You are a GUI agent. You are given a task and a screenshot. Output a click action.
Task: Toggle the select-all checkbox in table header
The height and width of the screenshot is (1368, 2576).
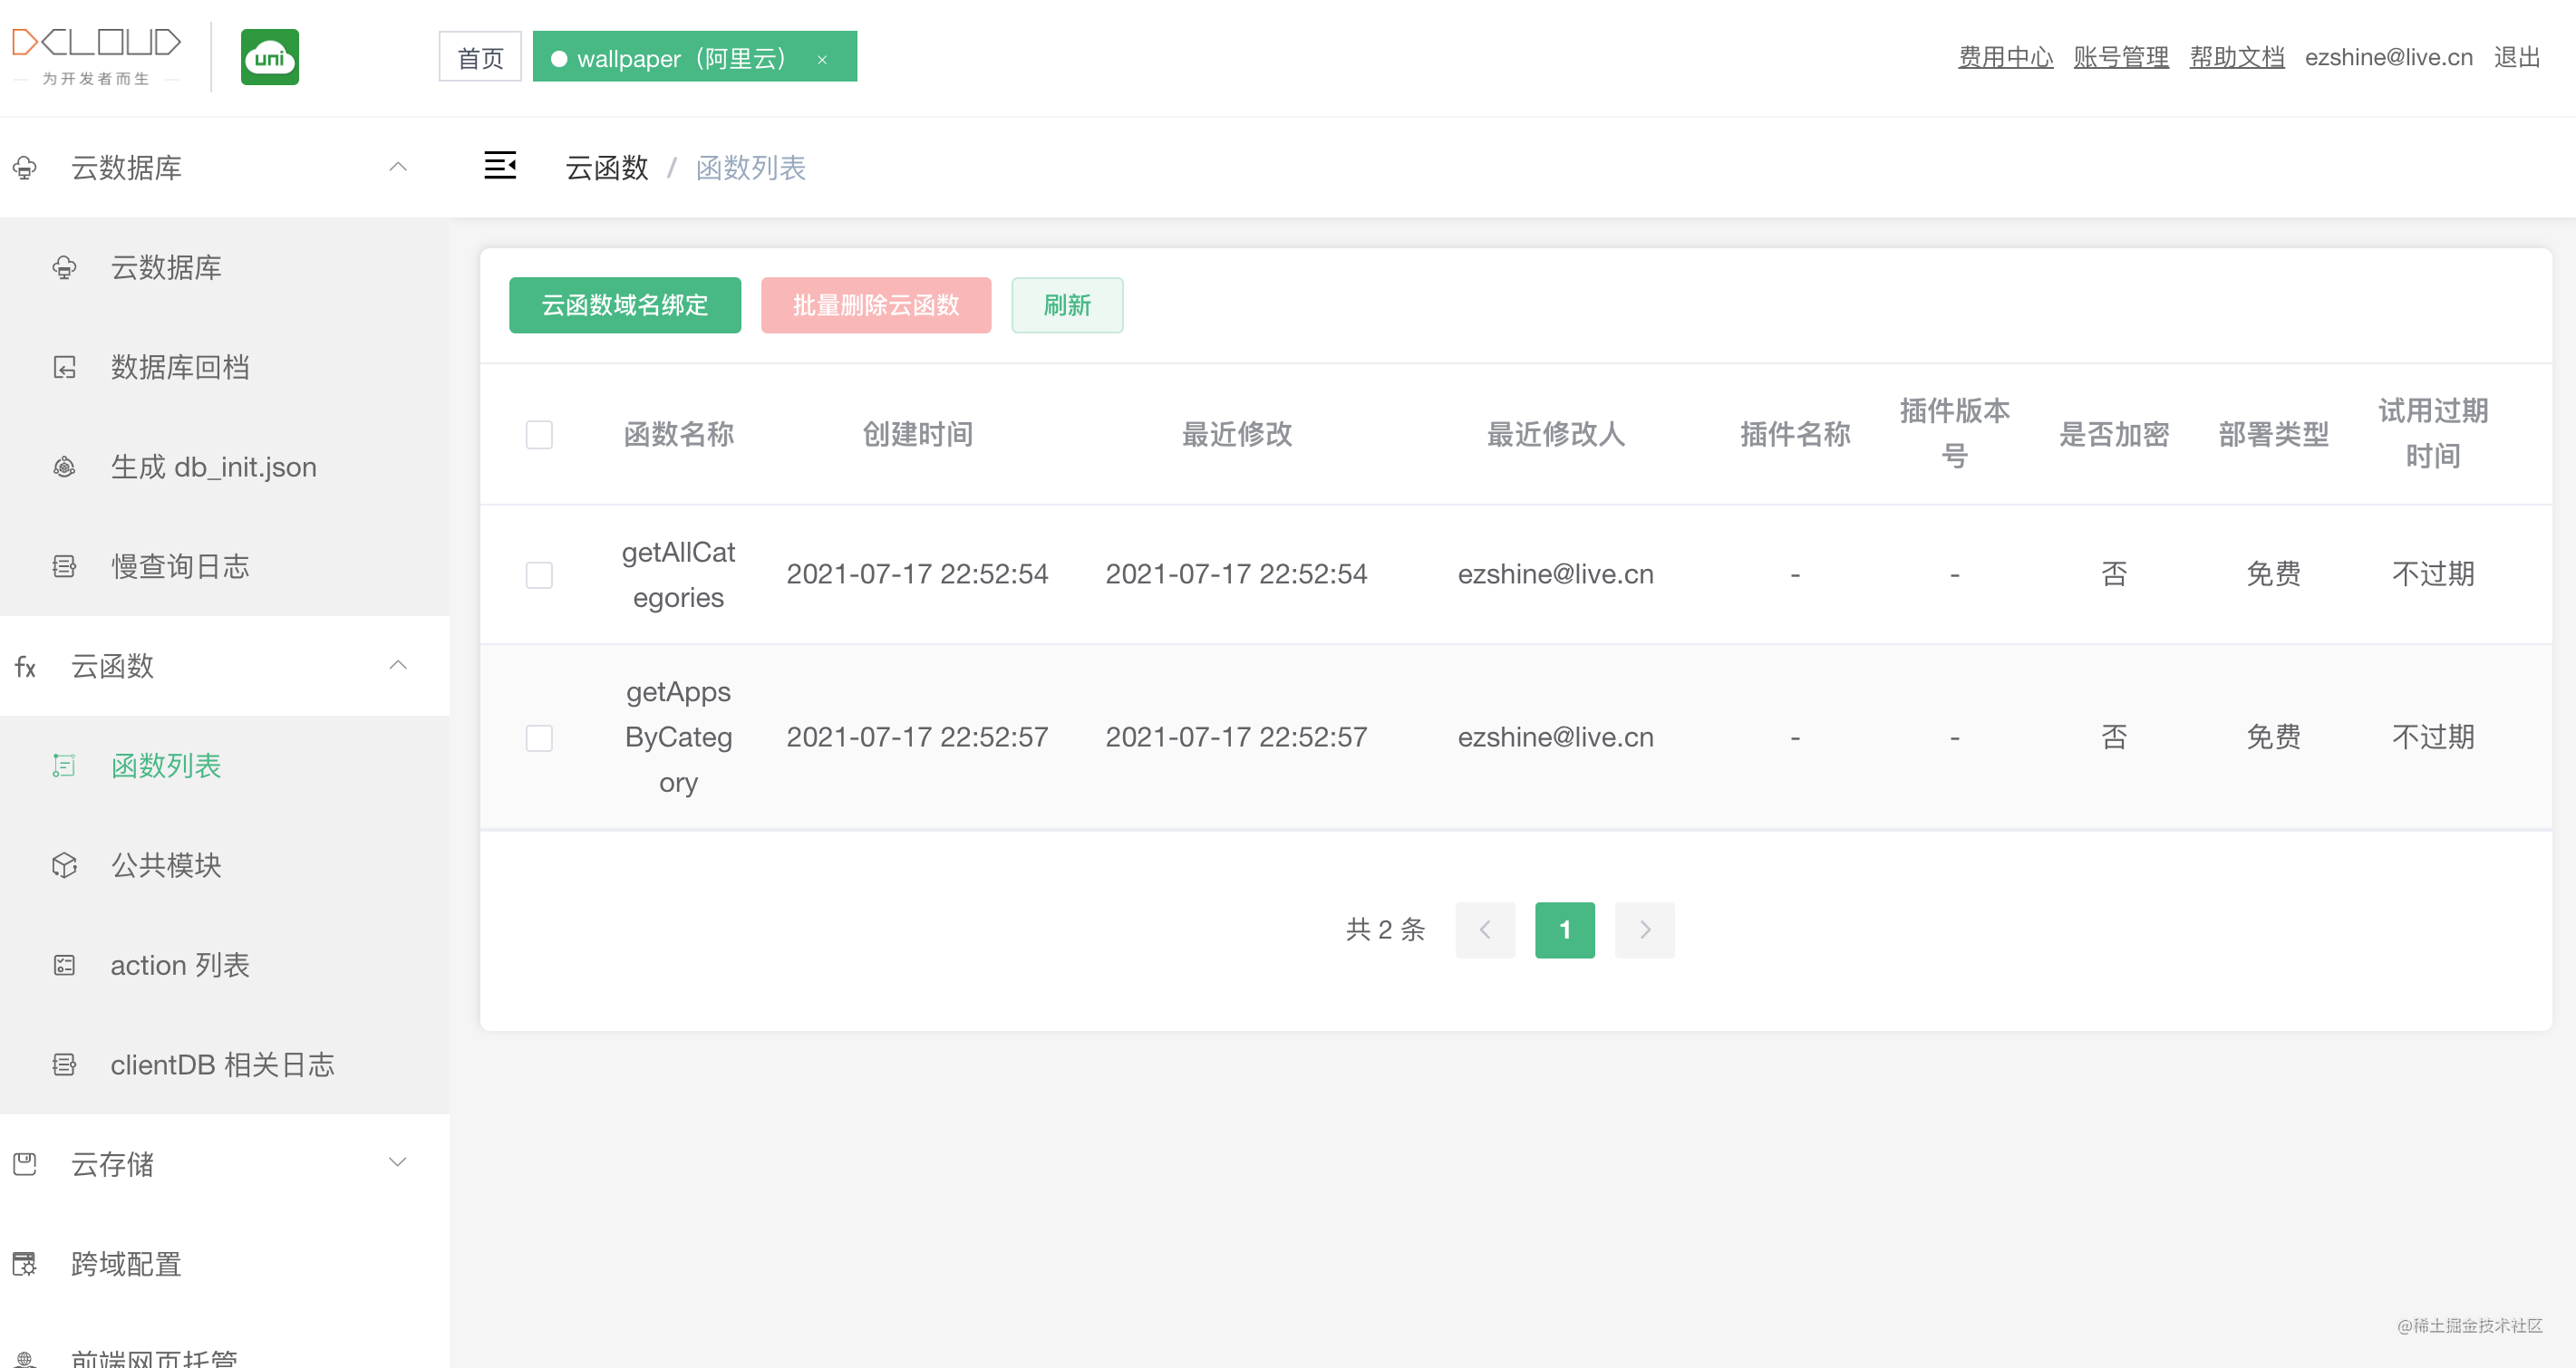[539, 435]
